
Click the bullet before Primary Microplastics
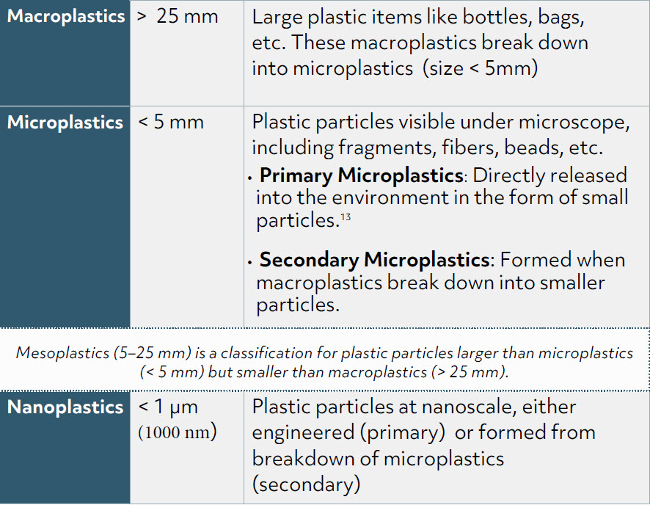coord(251,178)
